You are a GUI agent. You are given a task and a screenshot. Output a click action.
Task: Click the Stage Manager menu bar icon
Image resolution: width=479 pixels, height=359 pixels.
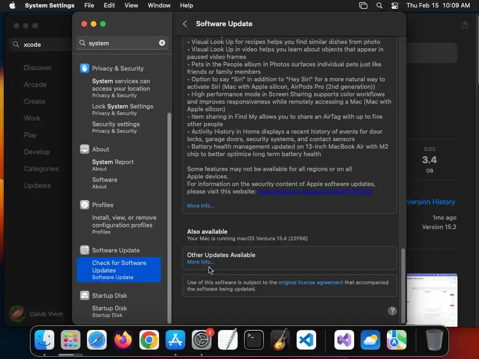point(363,6)
